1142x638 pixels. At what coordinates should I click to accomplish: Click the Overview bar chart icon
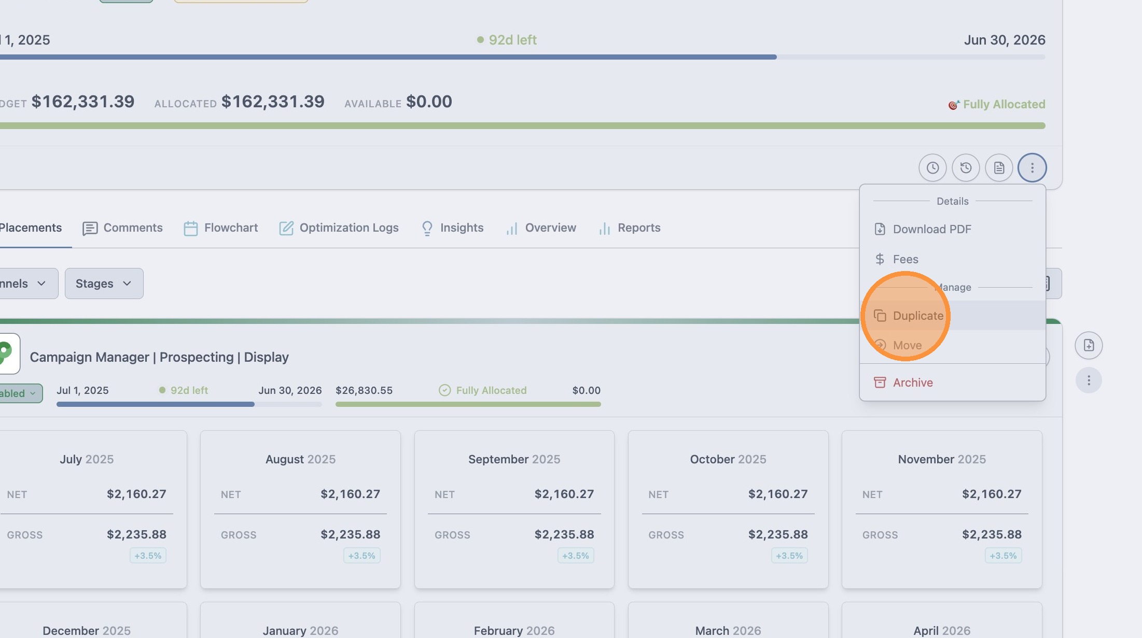(512, 229)
